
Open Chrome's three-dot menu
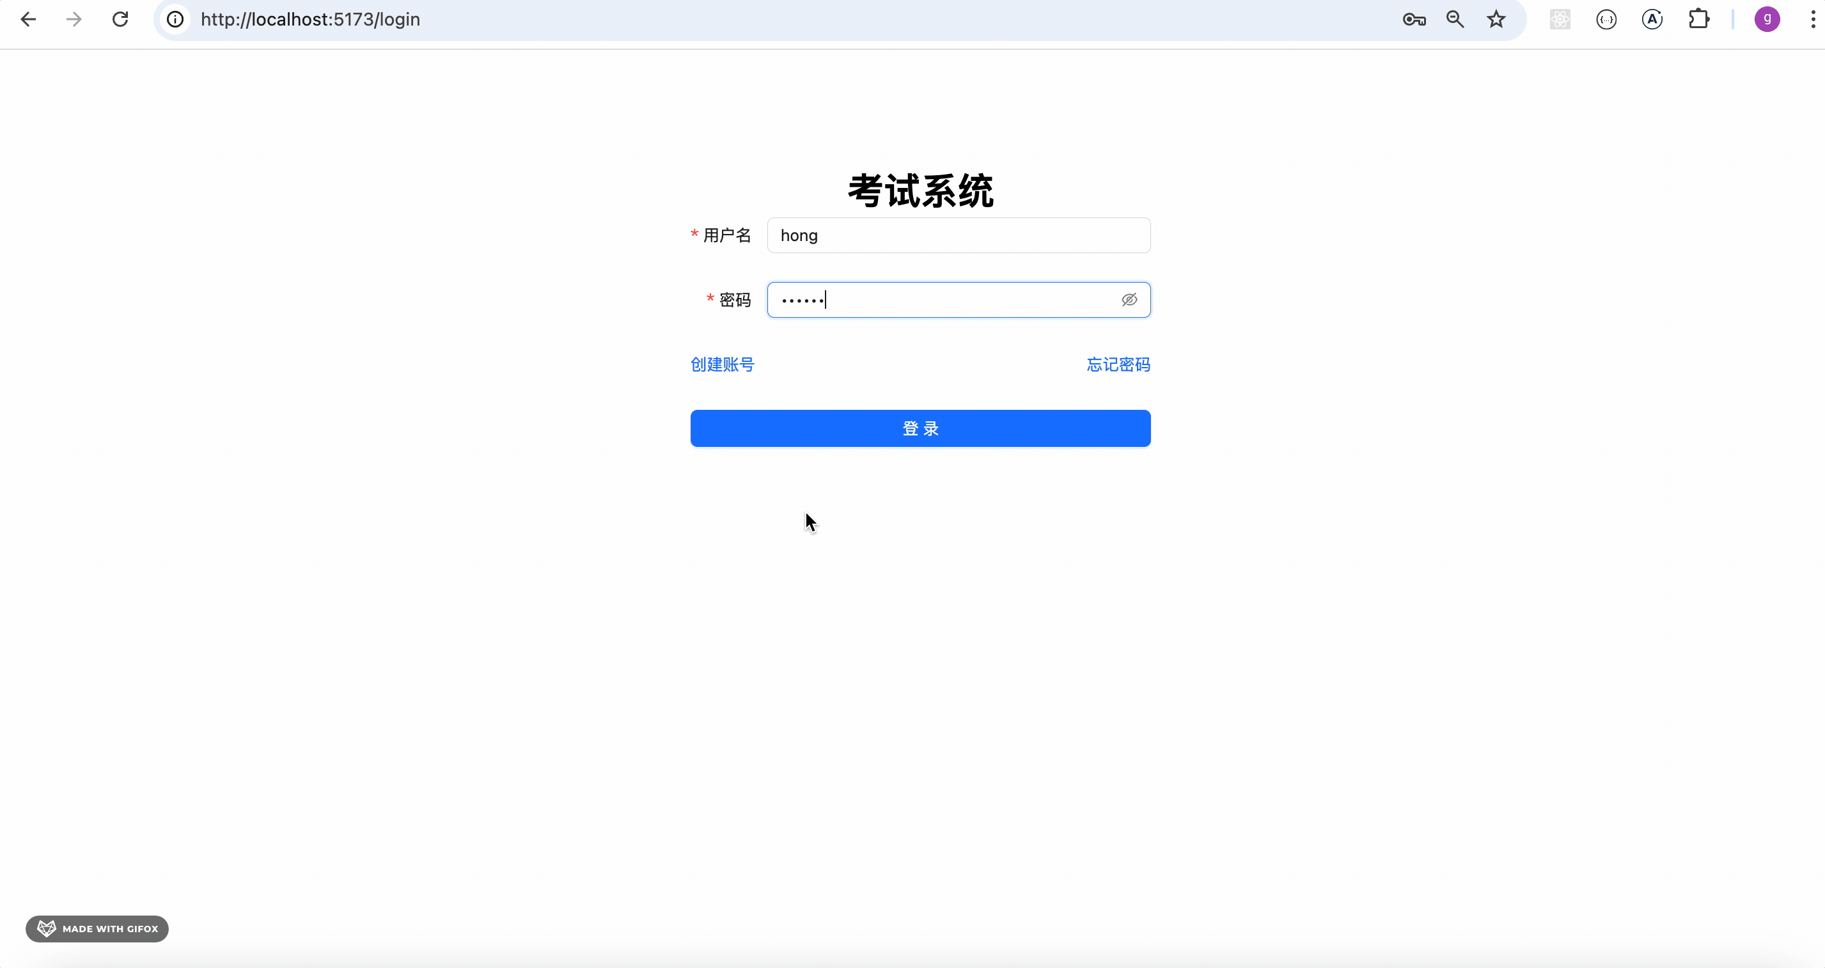[1812, 19]
